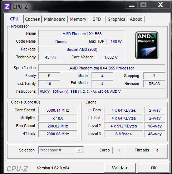Click the Core Speed value 3600.14 MHz
The width and height of the screenshot is (172, 174).
pyautogui.click(x=58, y=110)
